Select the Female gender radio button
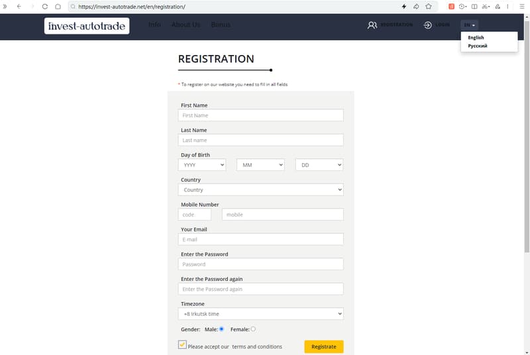The height and width of the screenshot is (355, 530). coord(253,329)
